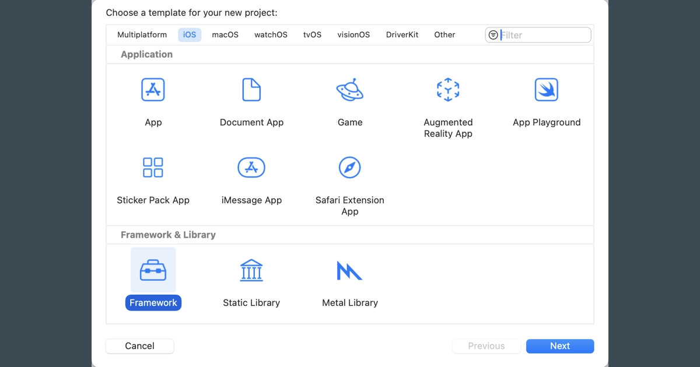Pick the iMessage App bubble icon
This screenshot has width=700, height=367.
point(251,167)
